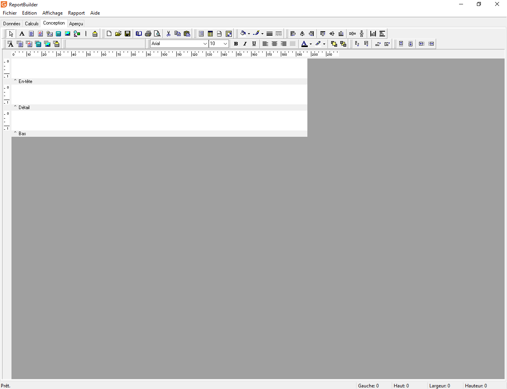Image resolution: width=507 pixels, height=389 pixels.
Task: Open fill color bucket dropdown arrow
Action: [249, 34]
